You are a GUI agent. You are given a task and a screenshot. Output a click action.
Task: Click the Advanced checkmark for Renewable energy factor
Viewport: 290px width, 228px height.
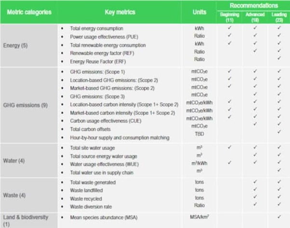(254, 50)
